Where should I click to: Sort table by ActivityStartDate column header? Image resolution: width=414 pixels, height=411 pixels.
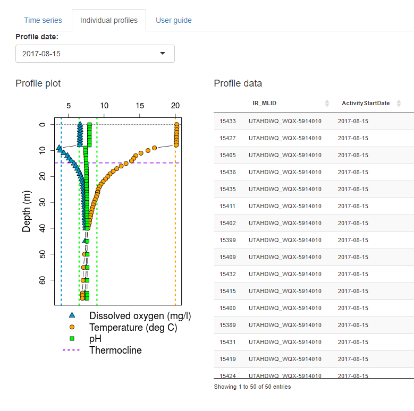pos(365,103)
